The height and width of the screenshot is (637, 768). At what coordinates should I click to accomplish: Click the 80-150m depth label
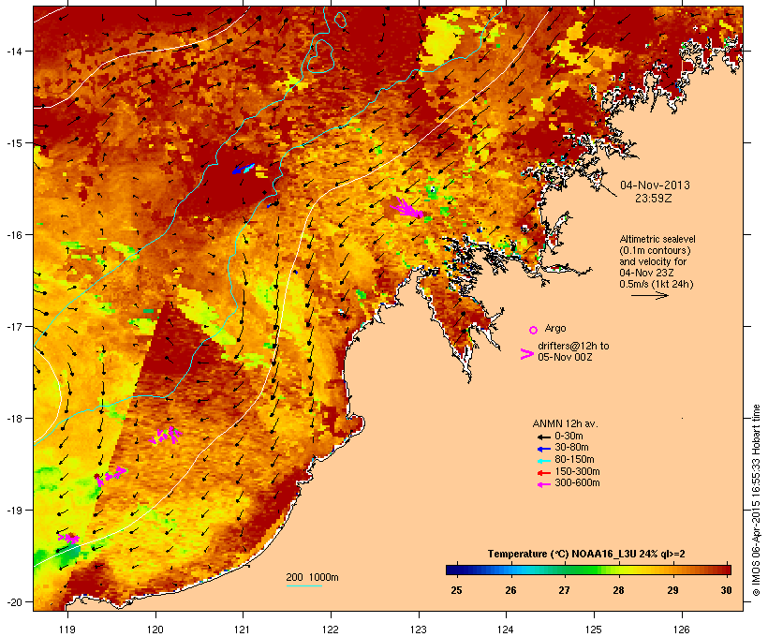[x=574, y=460]
